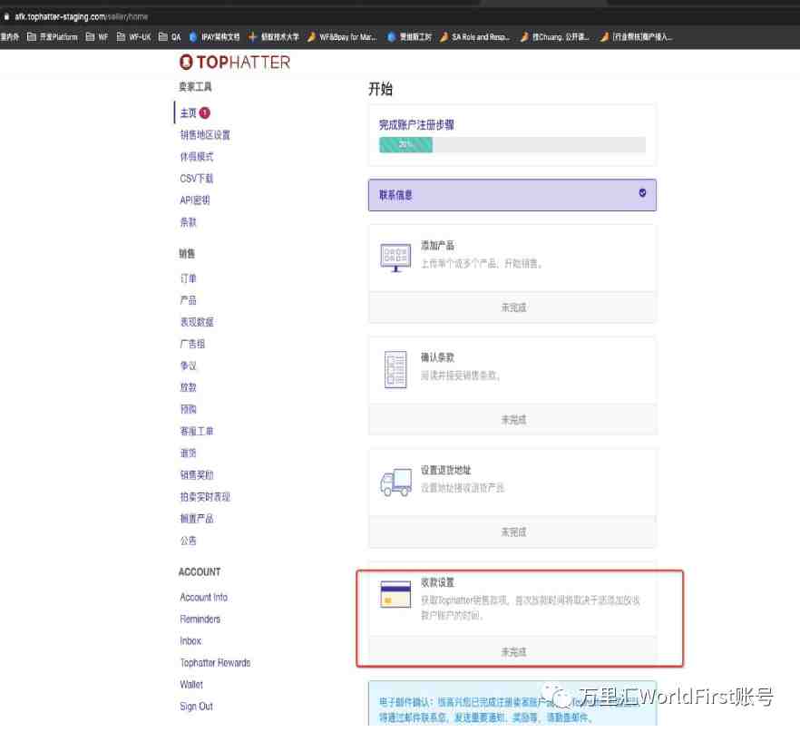Click the checkmark icon on 联系信息 bar

642,193
